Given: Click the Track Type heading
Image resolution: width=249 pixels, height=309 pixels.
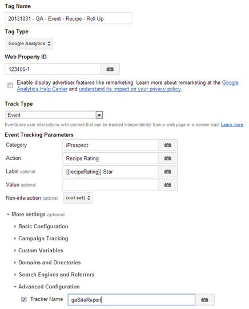Looking at the screenshot, I should (19, 104).
